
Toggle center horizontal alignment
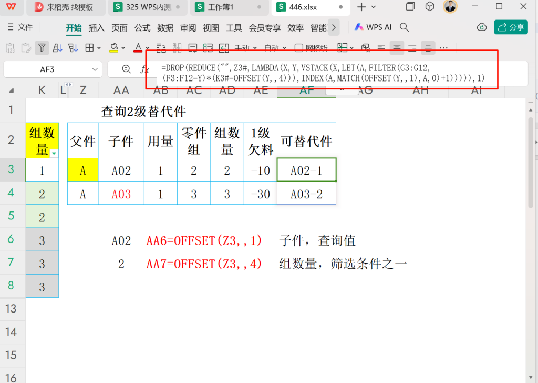397,48
